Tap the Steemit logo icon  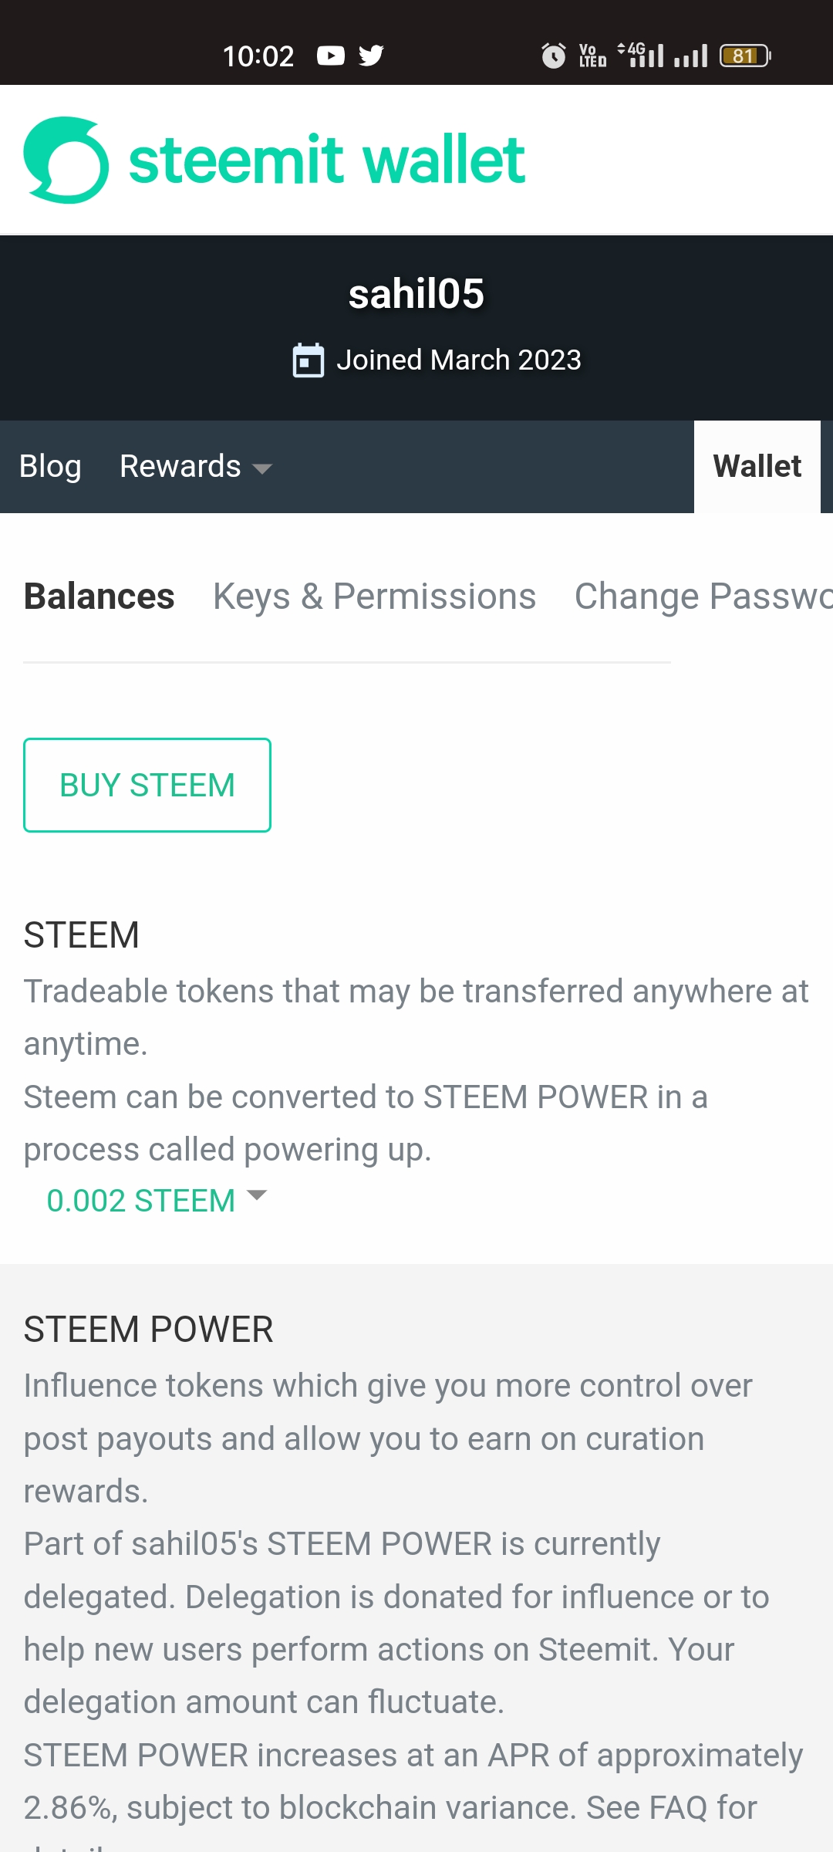point(66,160)
